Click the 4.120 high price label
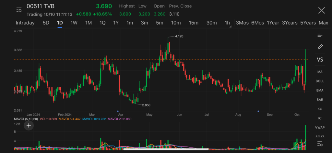 [179, 36]
